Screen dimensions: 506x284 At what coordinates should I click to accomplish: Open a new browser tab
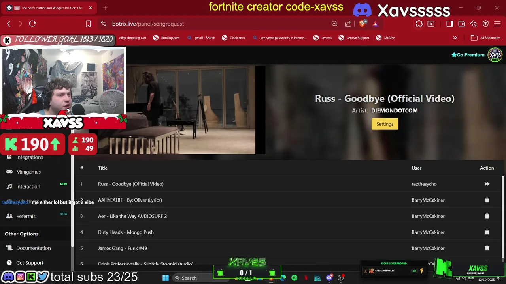(x=105, y=8)
